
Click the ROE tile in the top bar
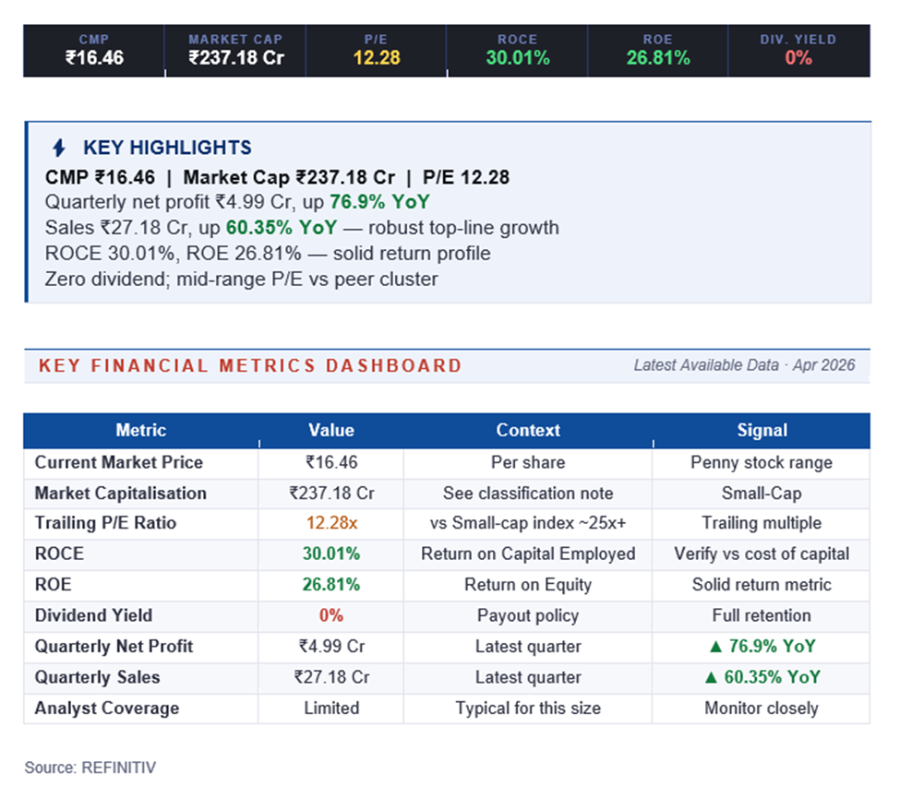pyautogui.click(x=658, y=51)
